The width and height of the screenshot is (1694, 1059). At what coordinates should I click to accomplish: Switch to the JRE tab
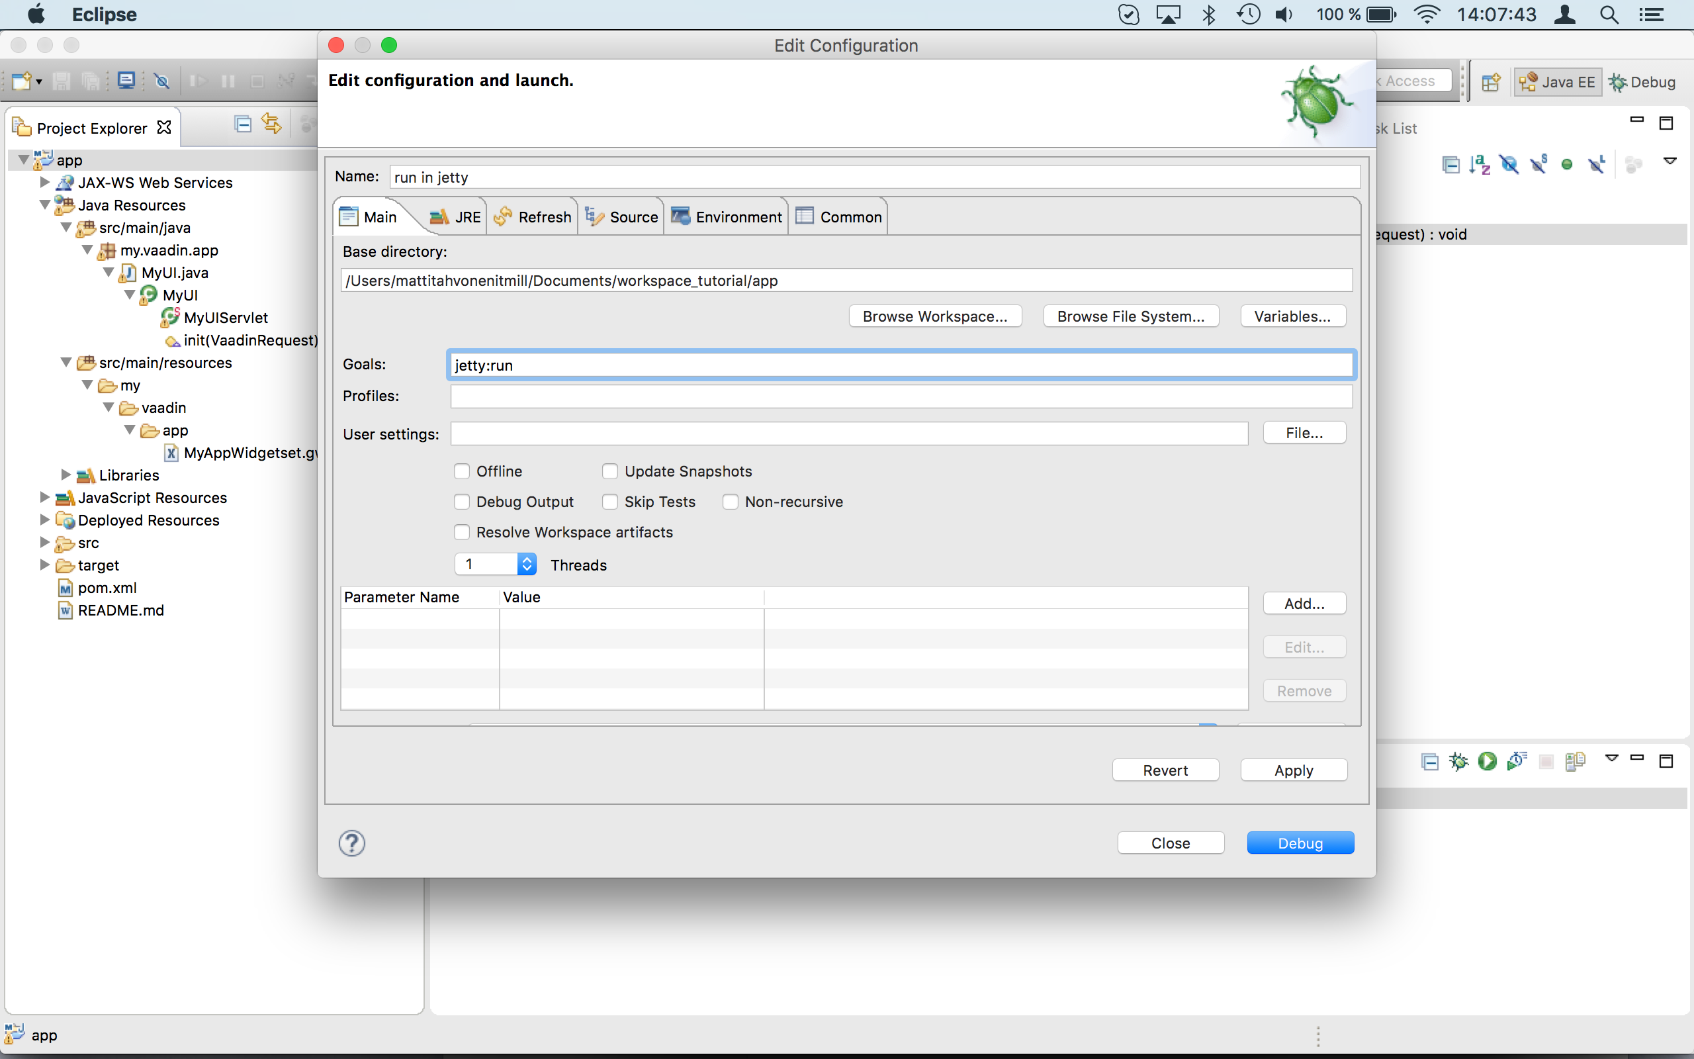456,217
